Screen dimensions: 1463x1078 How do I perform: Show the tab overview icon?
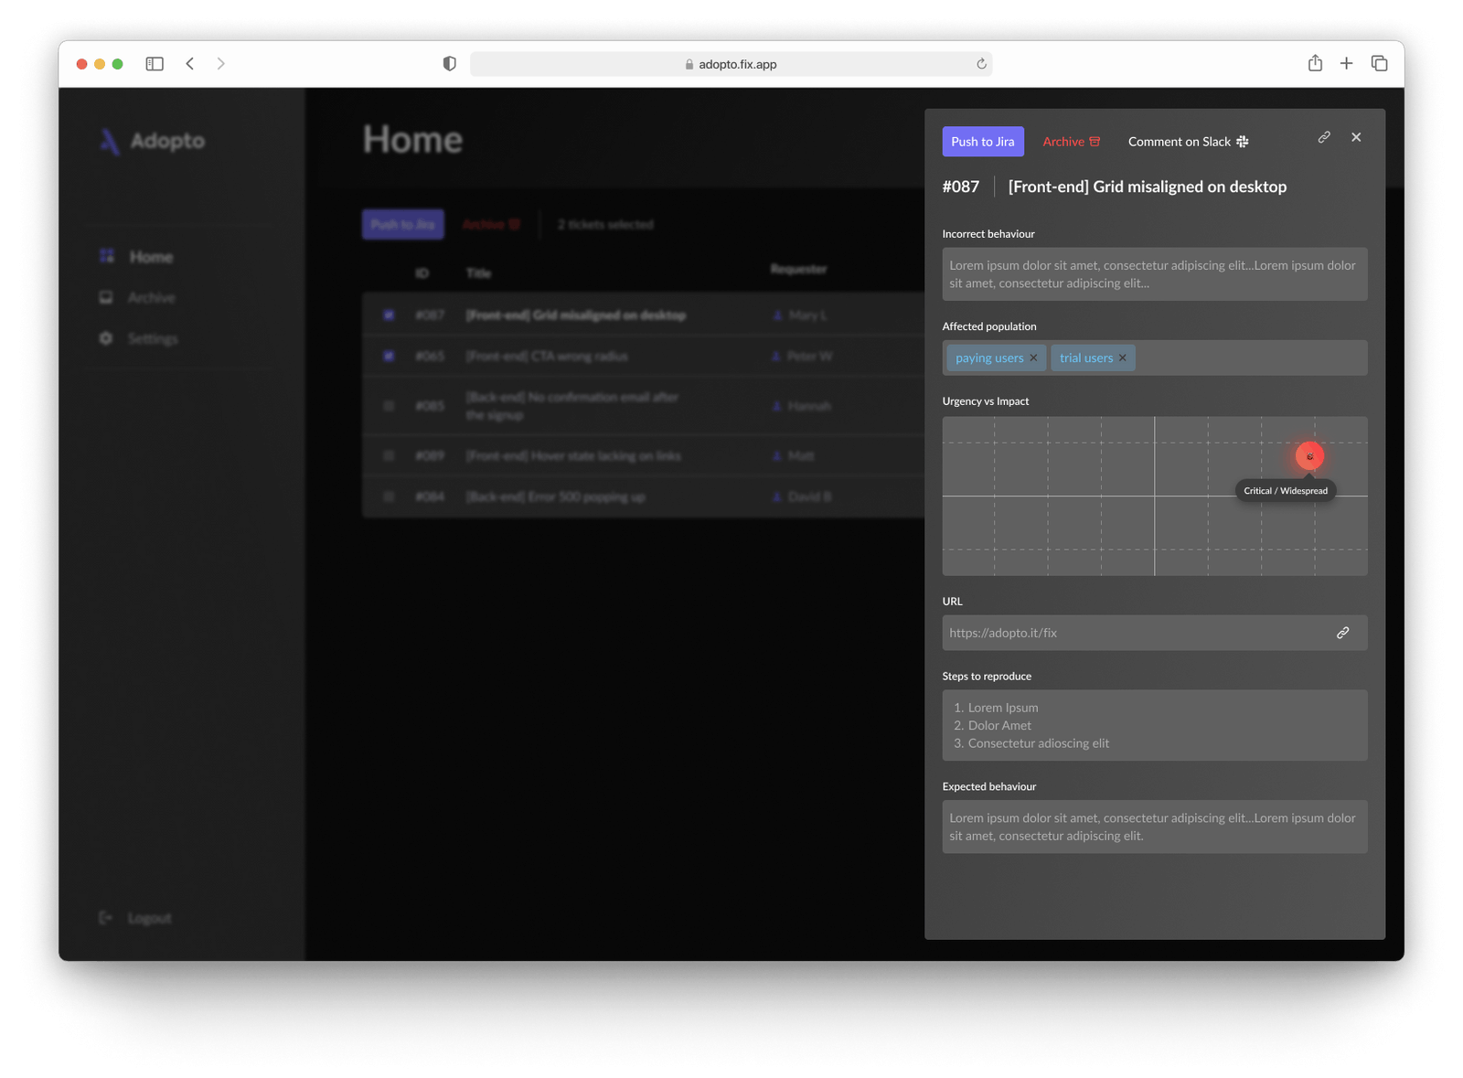click(1379, 63)
